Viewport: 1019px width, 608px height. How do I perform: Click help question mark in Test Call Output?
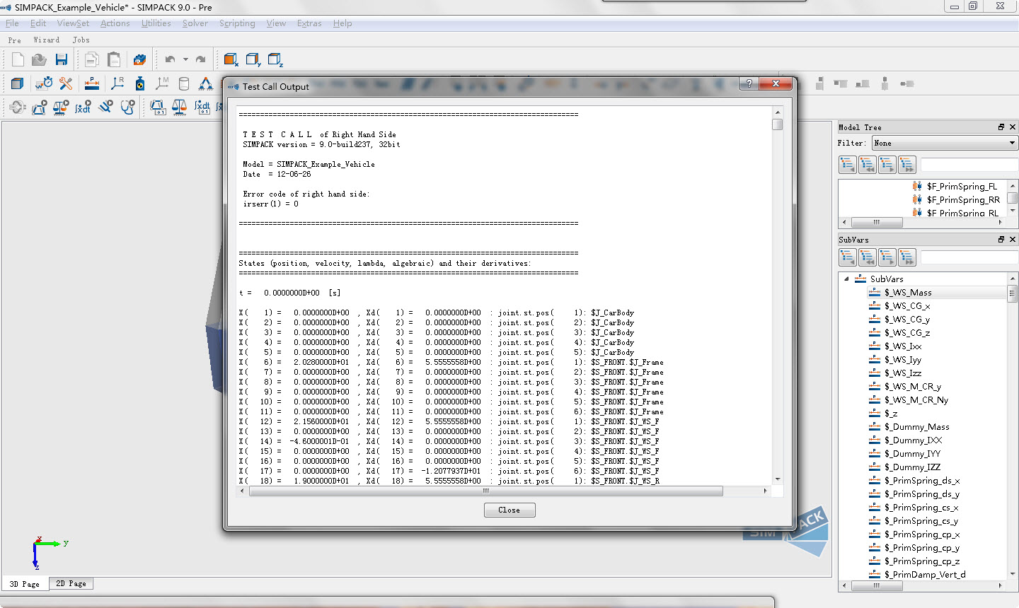point(749,83)
